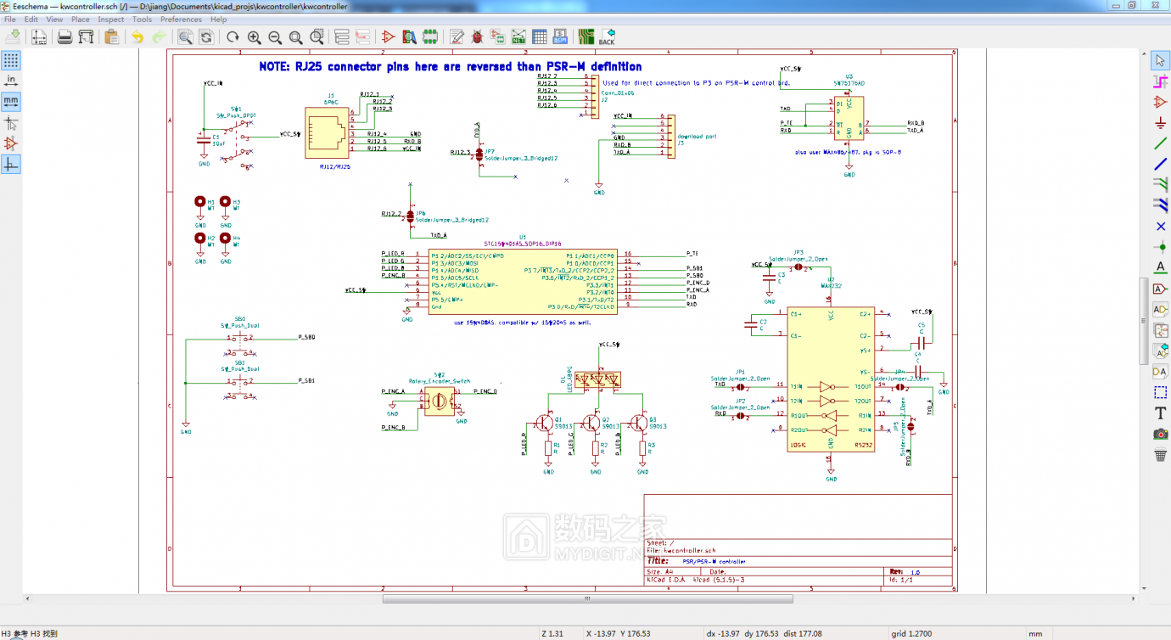Viewport: 1171px width, 640px height.
Task: Back-import footprint assignments from PCB
Action: [607, 36]
